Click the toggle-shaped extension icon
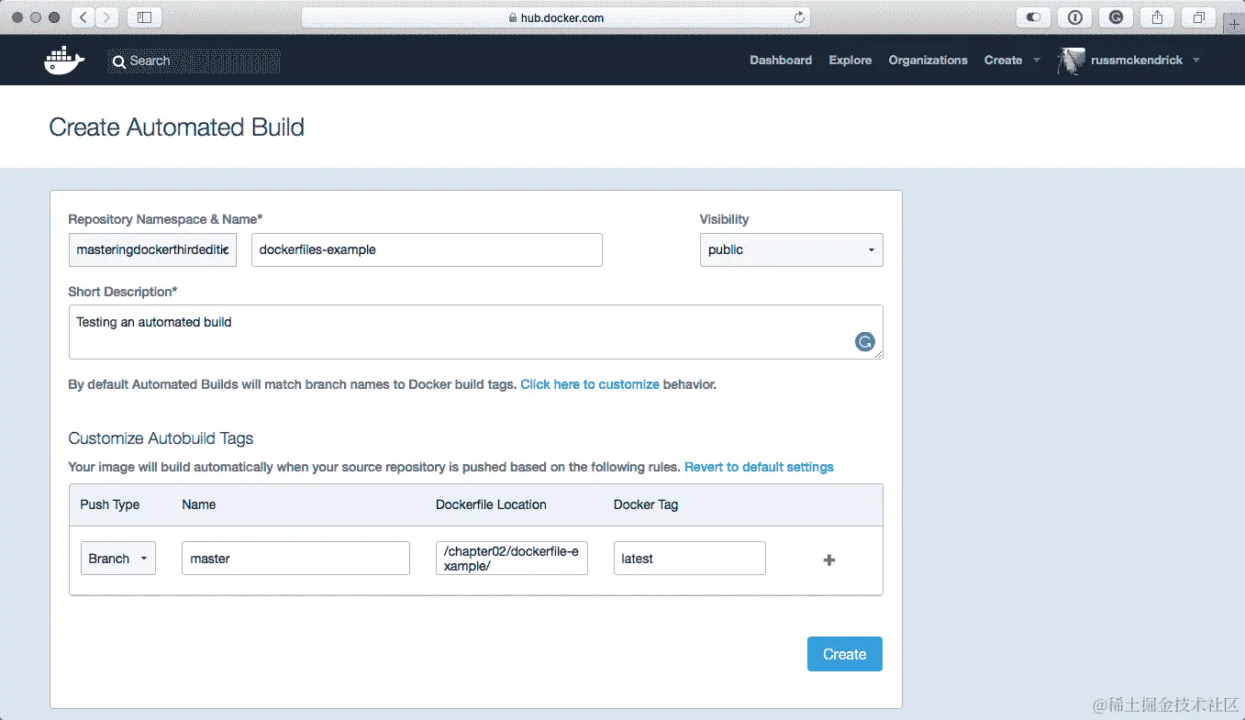 point(1034,17)
